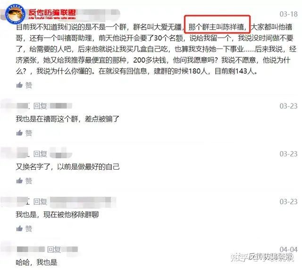Like the long 大爱无疆 comment with thumbs-up
Screen dimensions: 302x270
19,85
